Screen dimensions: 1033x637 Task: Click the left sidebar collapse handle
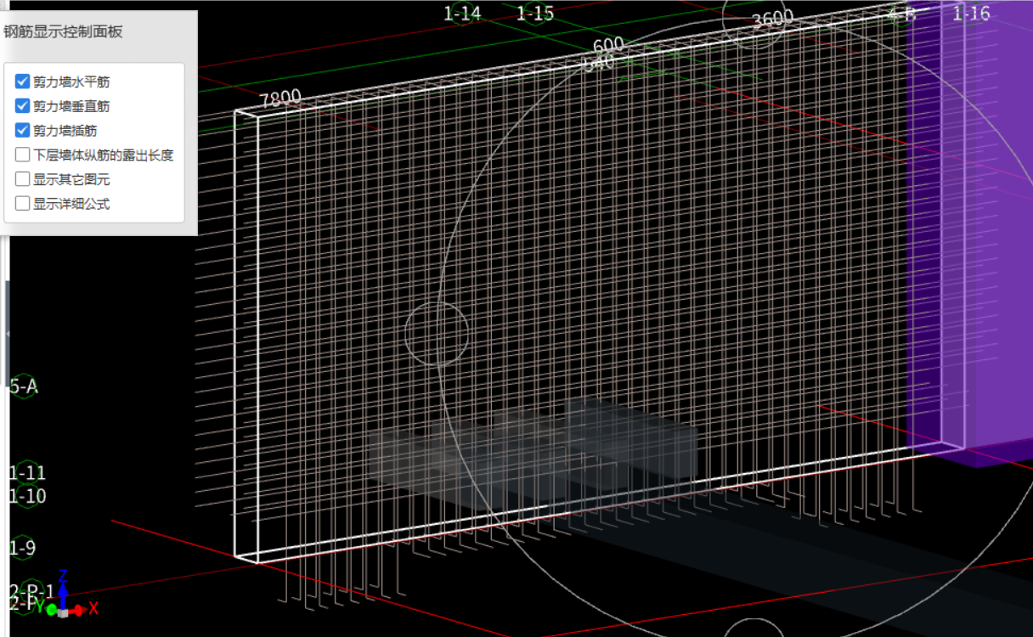click(x=8, y=334)
